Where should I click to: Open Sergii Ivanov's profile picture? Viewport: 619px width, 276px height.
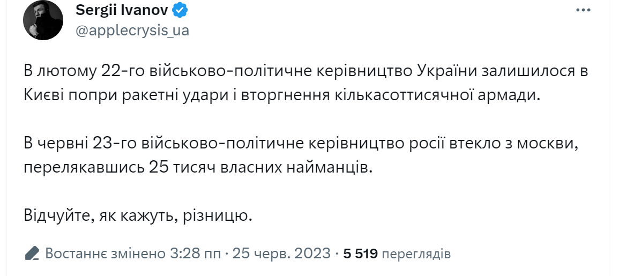[43, 20]
